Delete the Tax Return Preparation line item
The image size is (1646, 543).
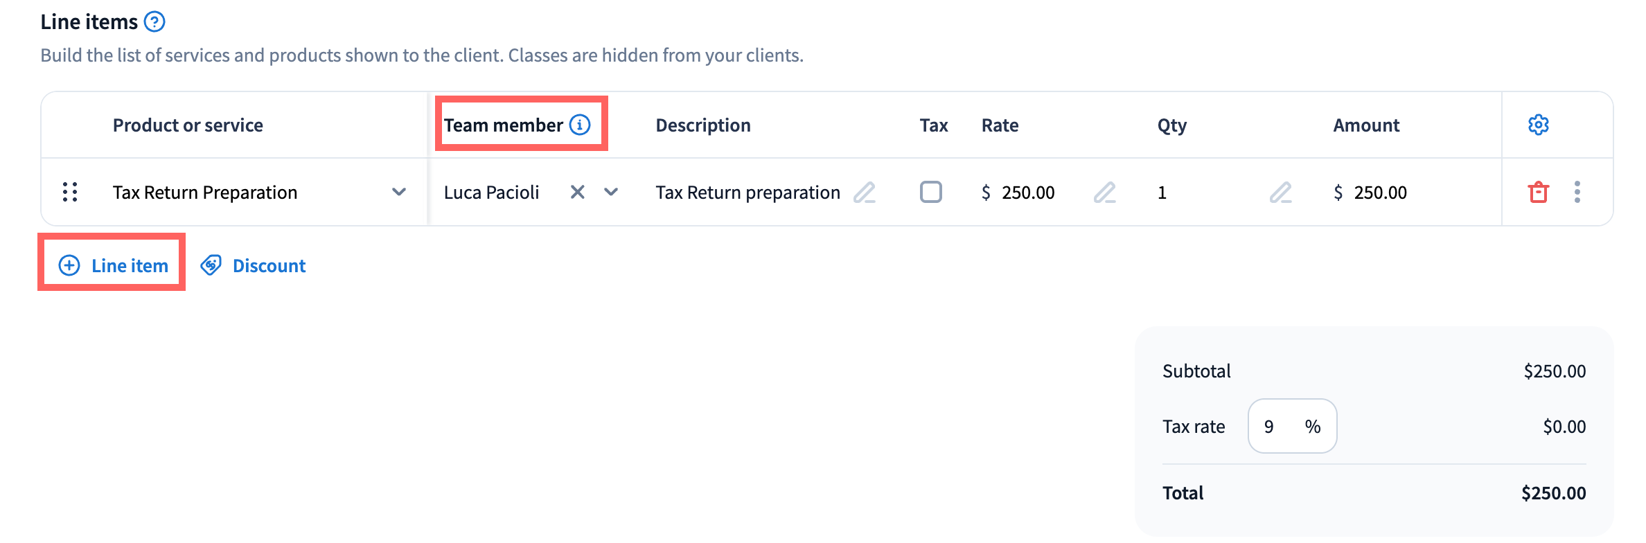(x=1539, y=192)
